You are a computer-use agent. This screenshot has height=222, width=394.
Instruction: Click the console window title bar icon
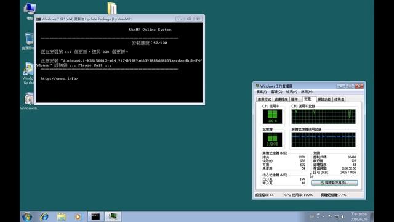(x=38, y=19)
